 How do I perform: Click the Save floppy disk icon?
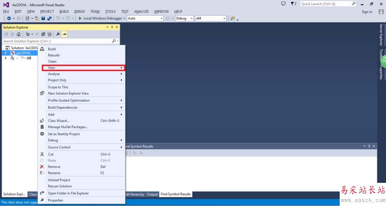[43, 18]
